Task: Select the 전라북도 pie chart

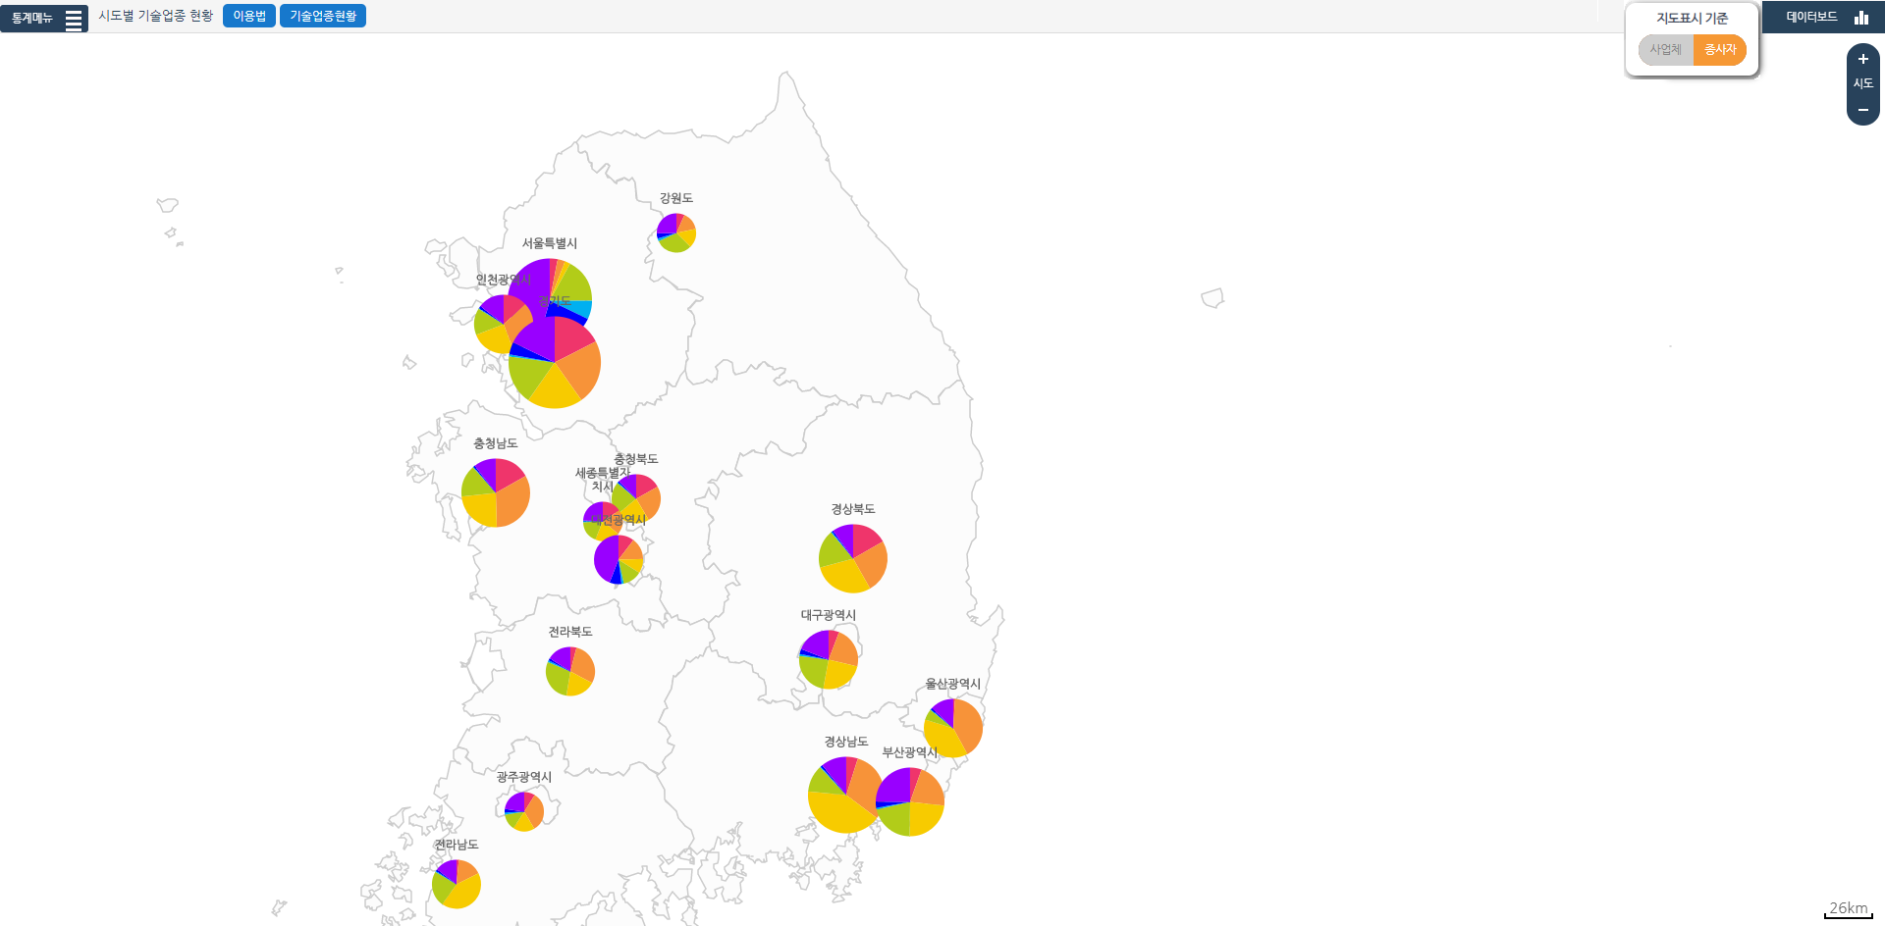Action: point(570,671)
